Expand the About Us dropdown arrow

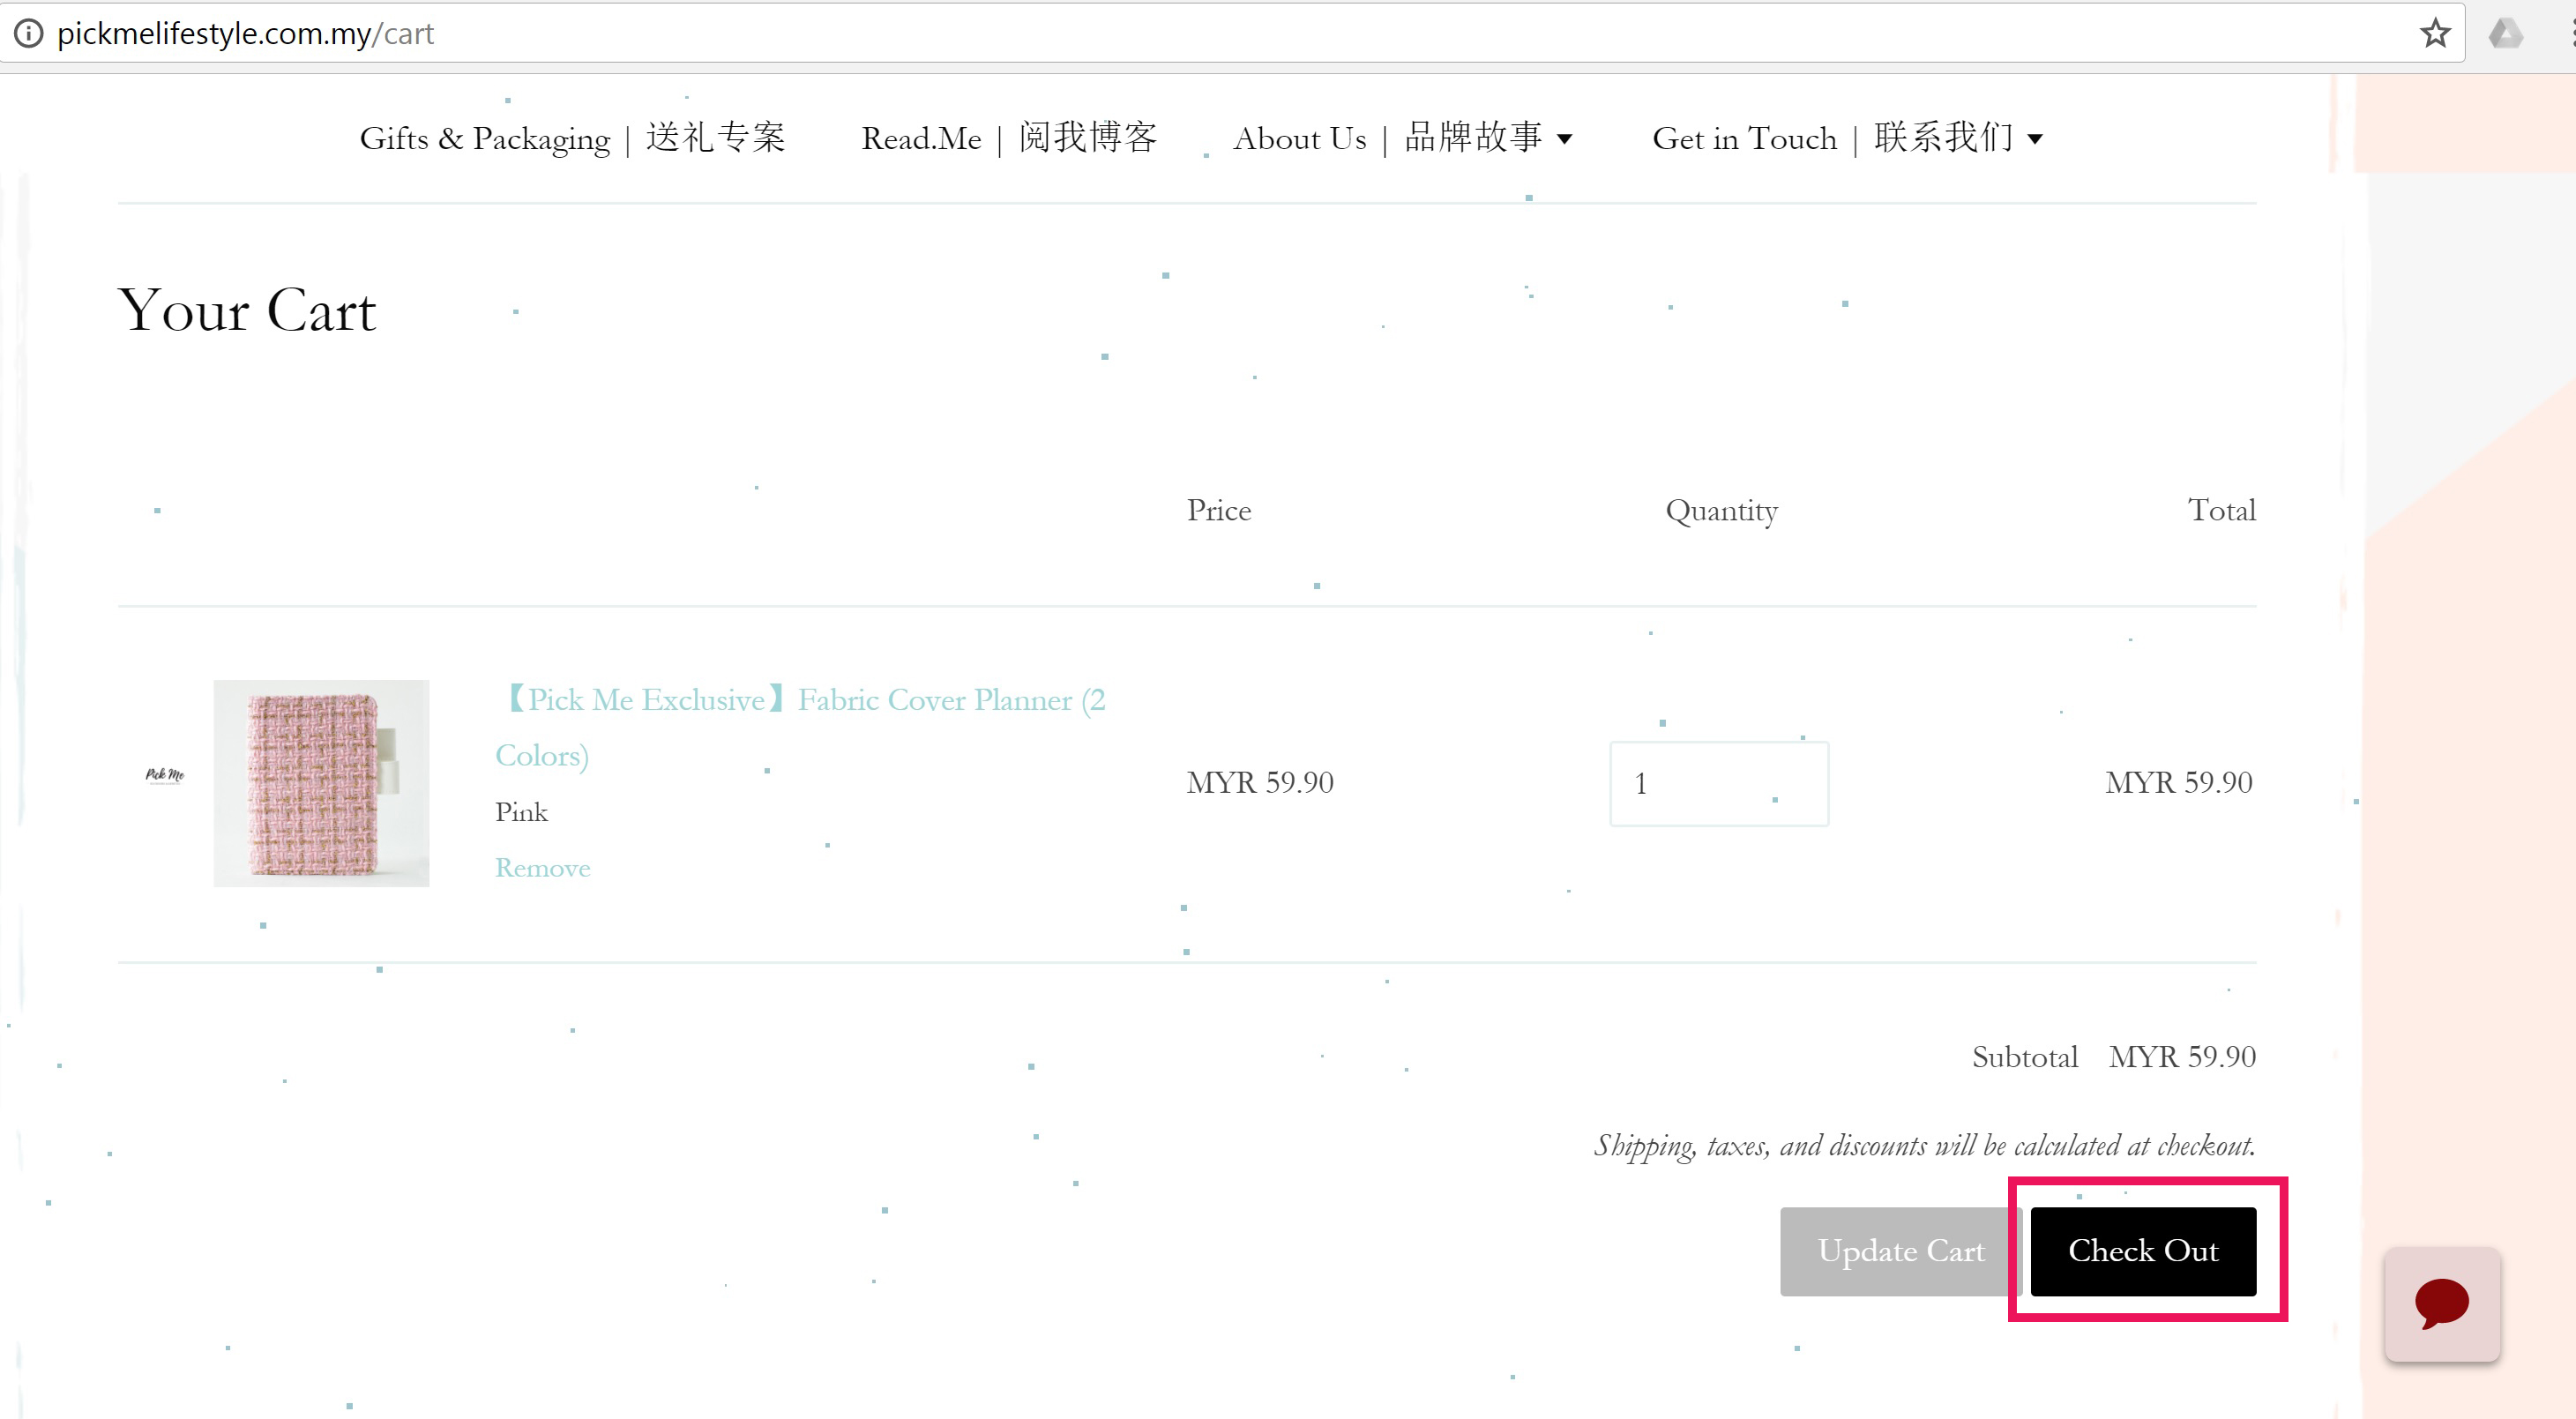point(1564,139)
